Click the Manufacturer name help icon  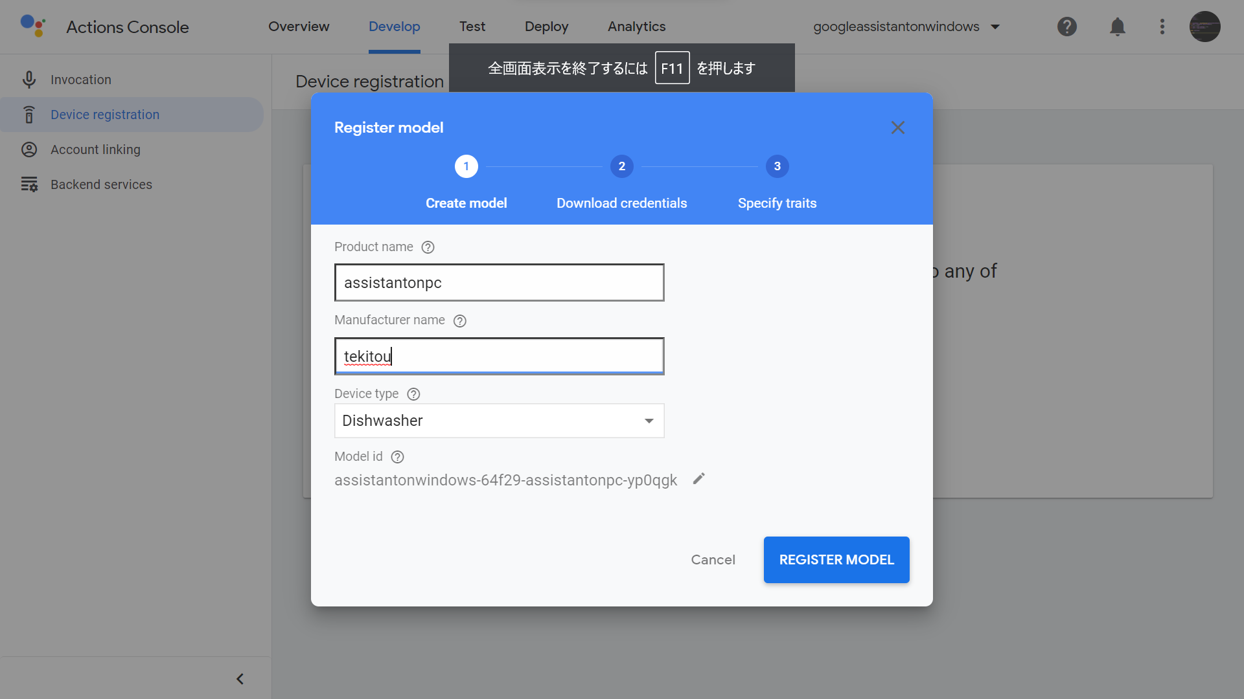coord(459,321)
